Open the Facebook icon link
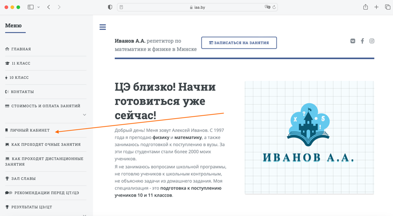The height and width of the screenshot is (216, 393). [362, 41]
